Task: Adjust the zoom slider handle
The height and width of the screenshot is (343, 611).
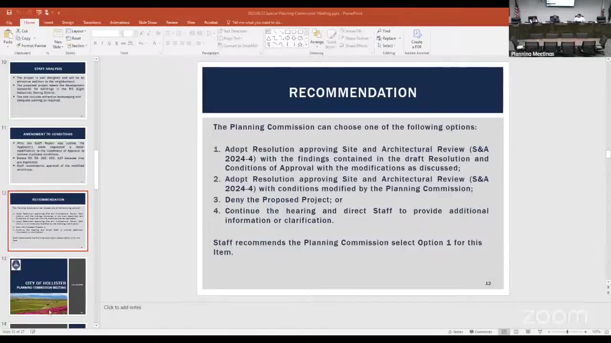Action: click(567, 332)
